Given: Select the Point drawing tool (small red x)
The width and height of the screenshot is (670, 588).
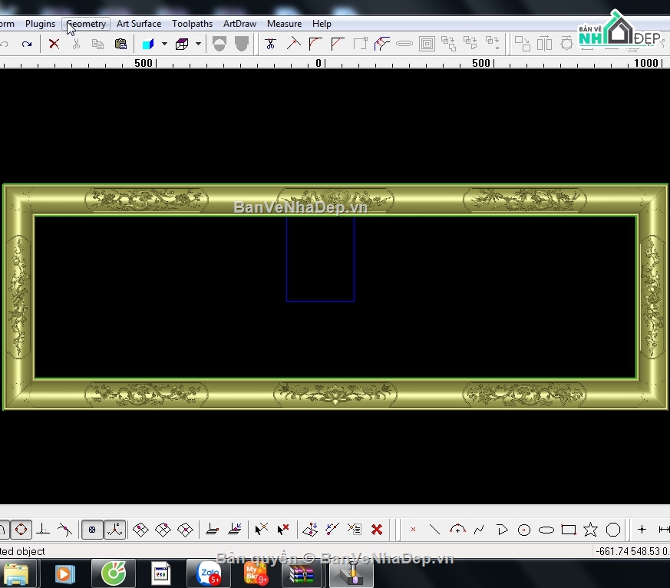Looking at the screenshot, I should pyautogui.click(x=413, y=530).
